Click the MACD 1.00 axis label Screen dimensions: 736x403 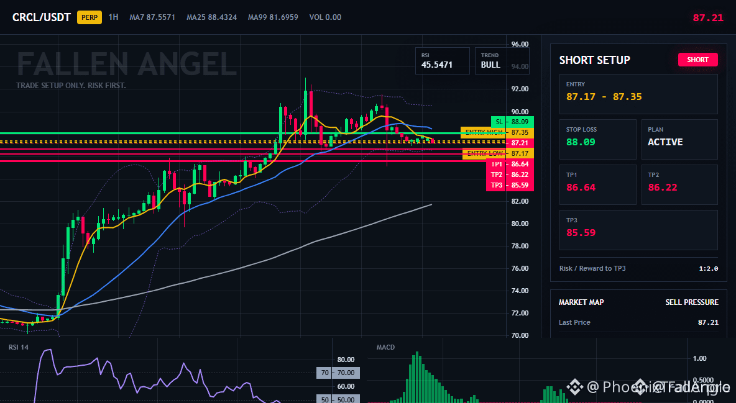(700, 358)
